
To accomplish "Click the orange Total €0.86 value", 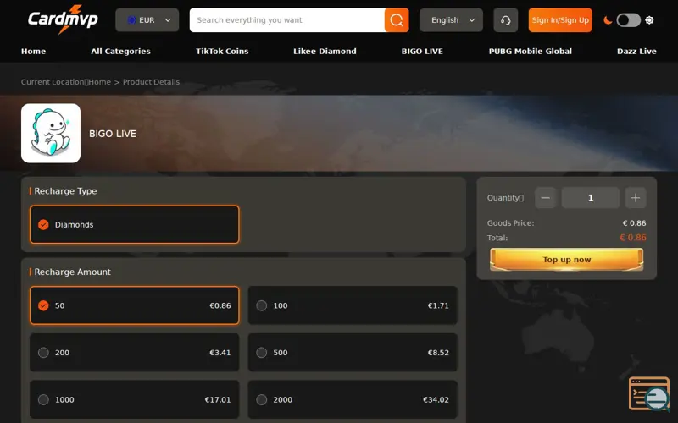I will (x=633, y=238).
